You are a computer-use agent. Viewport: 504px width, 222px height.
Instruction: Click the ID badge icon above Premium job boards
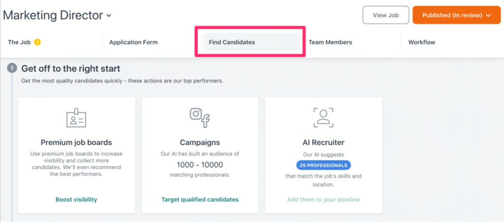pyautogui.click(x=76, y=118)
